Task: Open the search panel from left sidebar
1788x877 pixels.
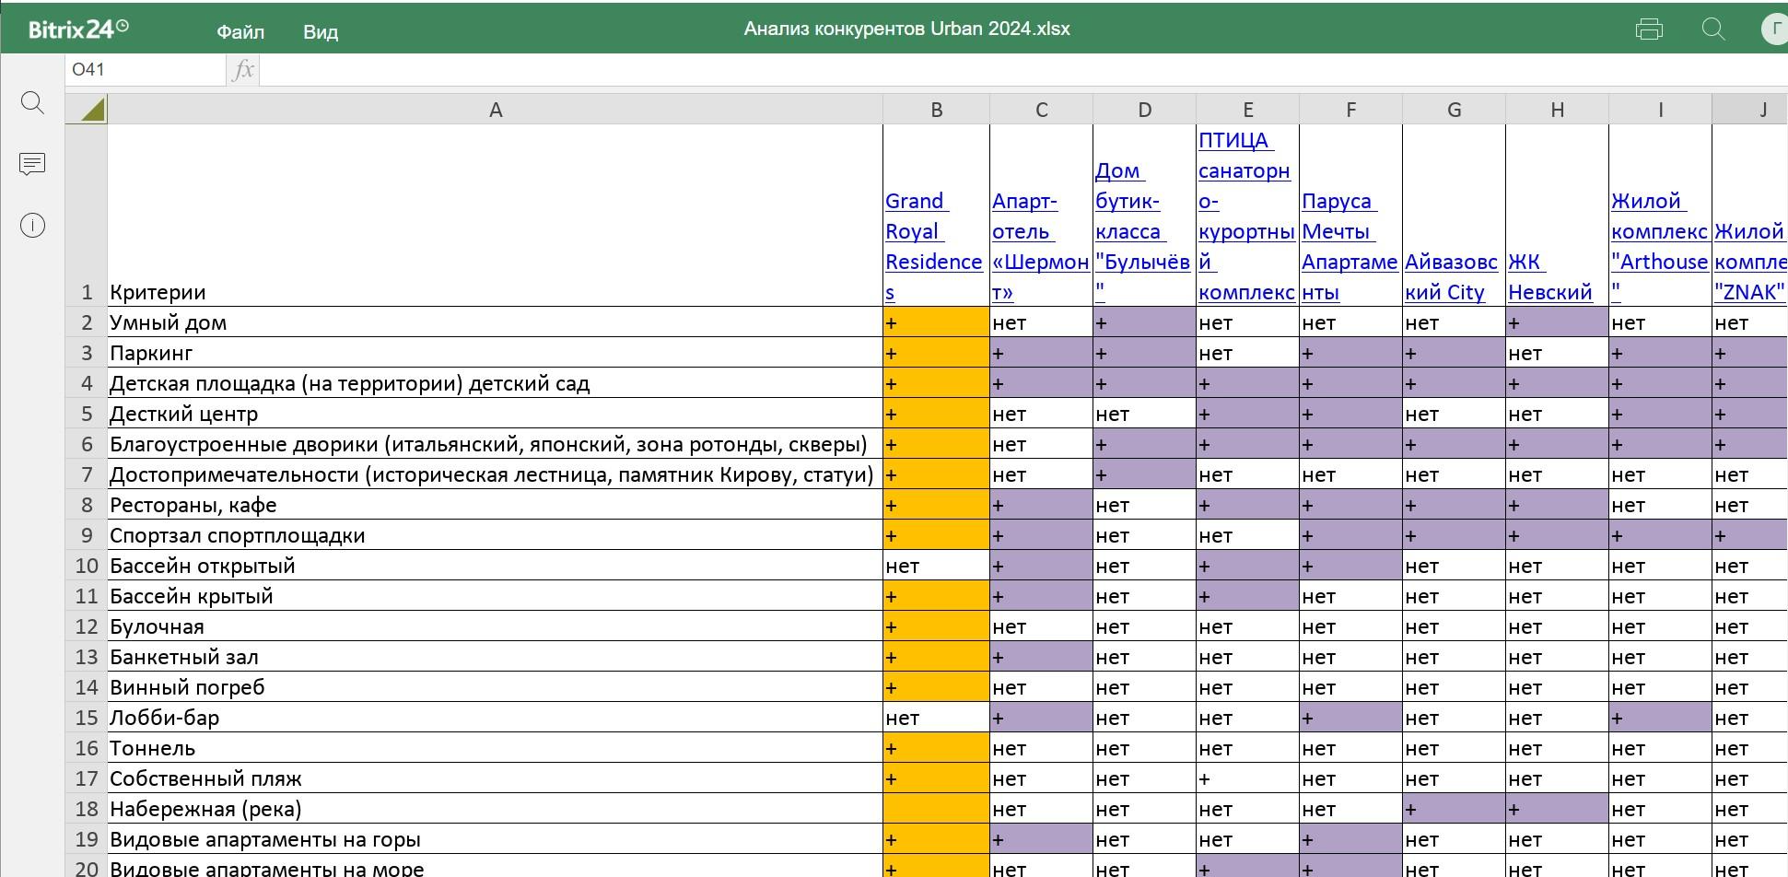Action: click(32, 103)
